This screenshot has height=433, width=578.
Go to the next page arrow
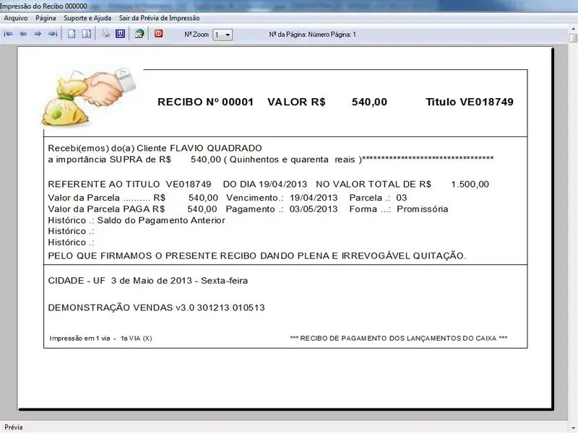38,34
